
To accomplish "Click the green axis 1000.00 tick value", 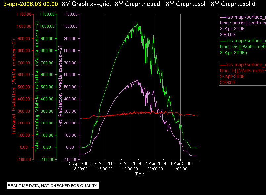I will [x=47, y=26].
